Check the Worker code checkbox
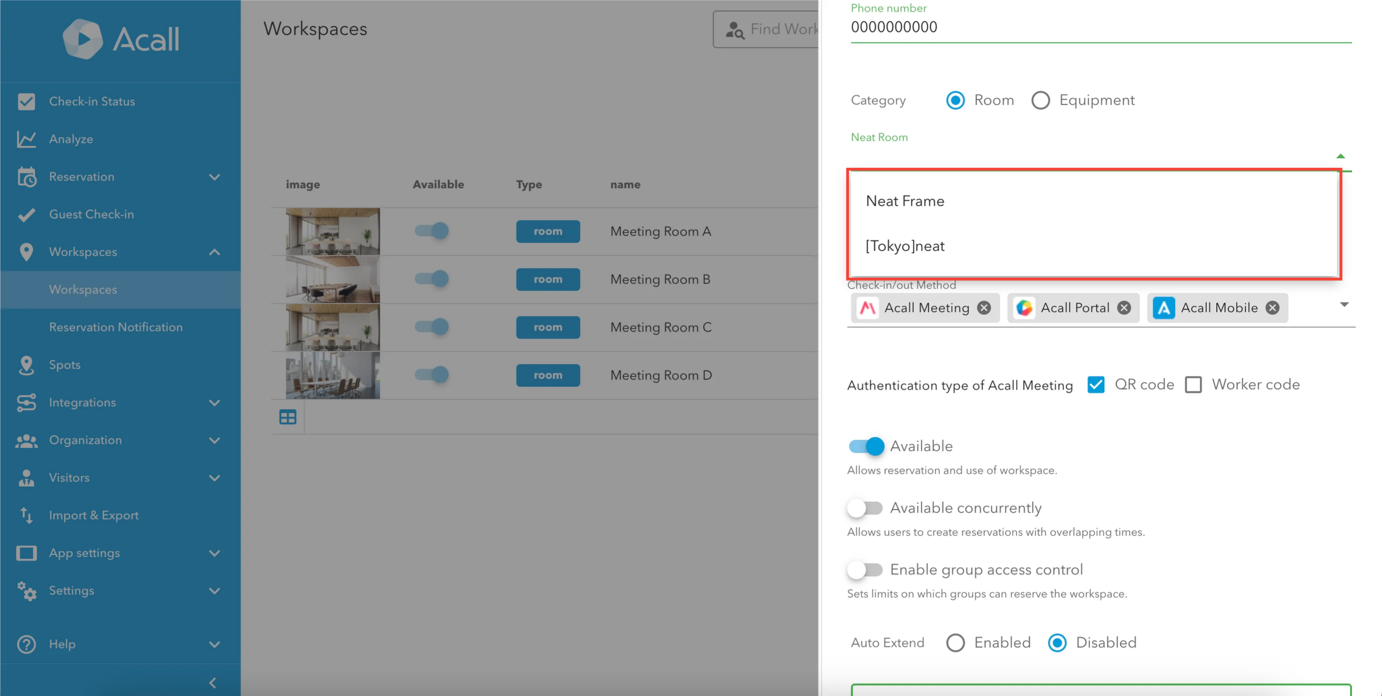 coord(1194,384)
